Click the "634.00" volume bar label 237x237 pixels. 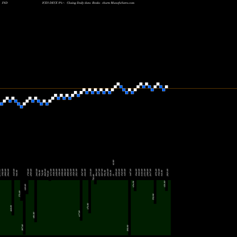click(133, 184)
